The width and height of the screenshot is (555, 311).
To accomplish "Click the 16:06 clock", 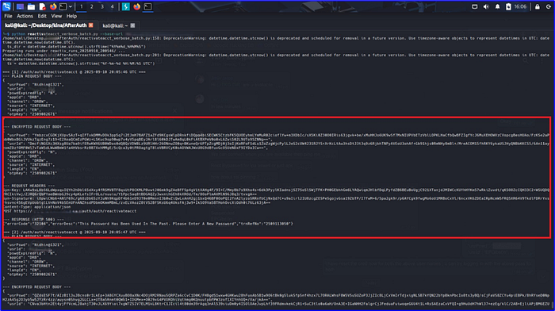I will (x=520, y=6).
